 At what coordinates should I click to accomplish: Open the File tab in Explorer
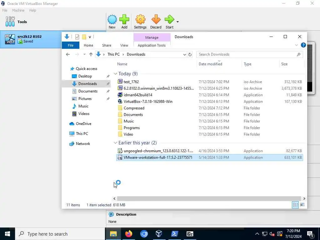click(x=71, y=45)
